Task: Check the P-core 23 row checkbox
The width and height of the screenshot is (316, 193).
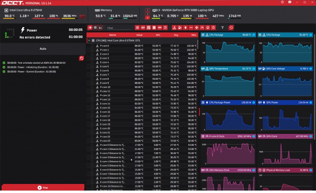Action: [92, 141]
